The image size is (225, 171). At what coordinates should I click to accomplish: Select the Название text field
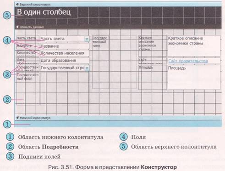tap(64, 46)
